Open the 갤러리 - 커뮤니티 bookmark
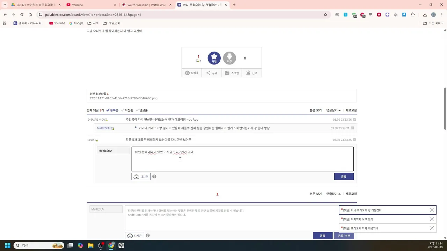This screenshot has width=447, height=251. coord(28,23)
